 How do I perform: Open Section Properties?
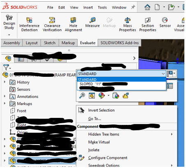coord(148,24)
